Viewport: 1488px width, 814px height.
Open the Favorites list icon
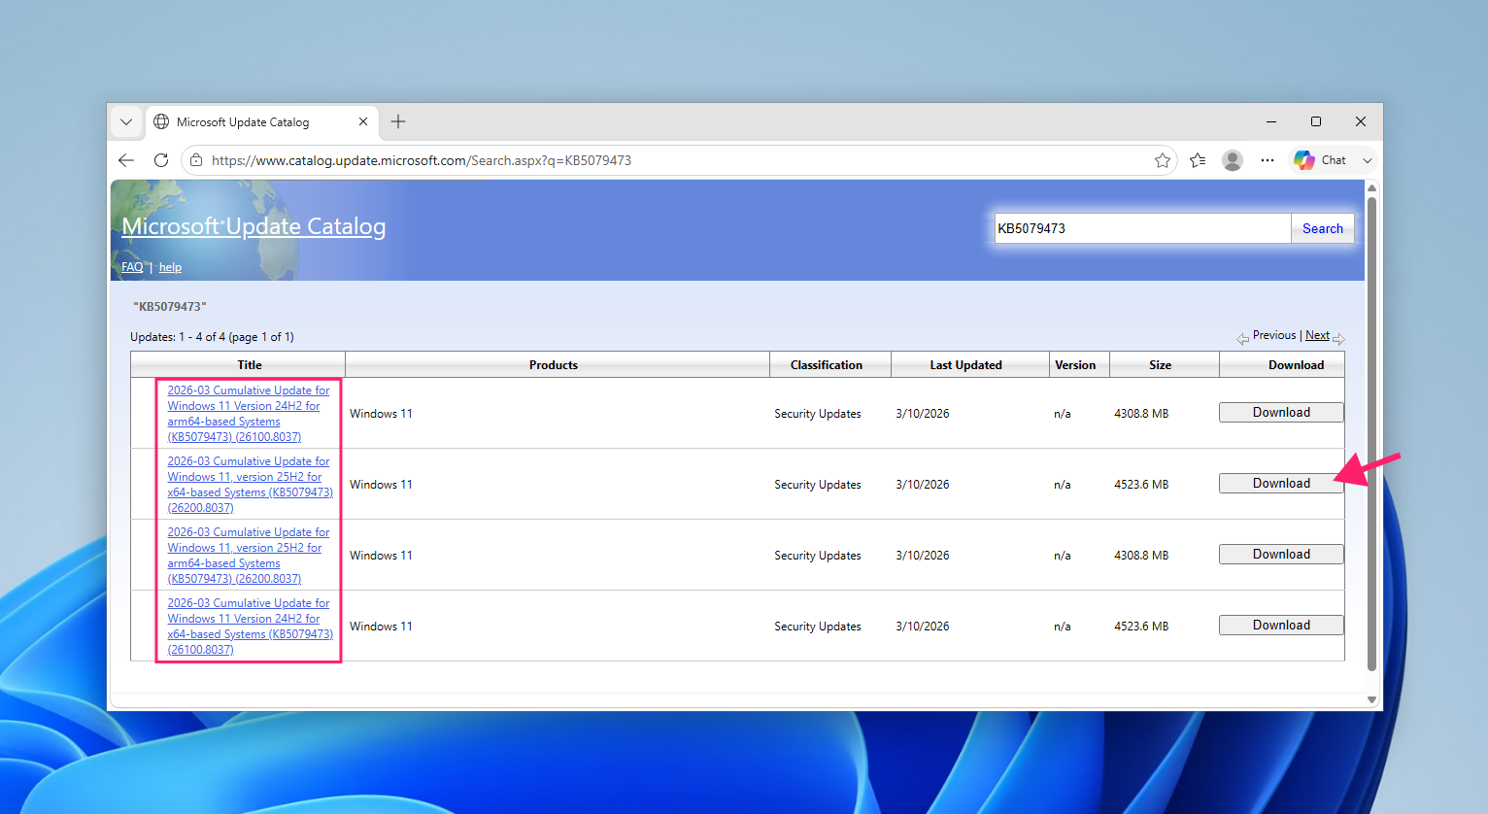(x=1198, y=160)
